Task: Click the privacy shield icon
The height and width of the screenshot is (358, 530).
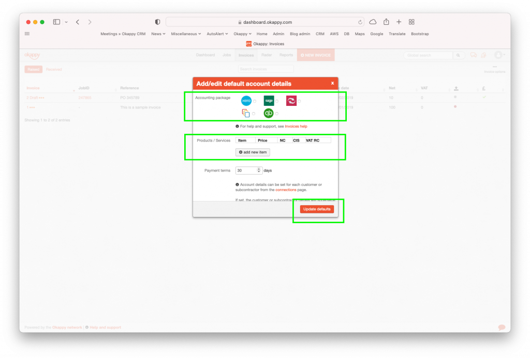Action: pos(157,22)
